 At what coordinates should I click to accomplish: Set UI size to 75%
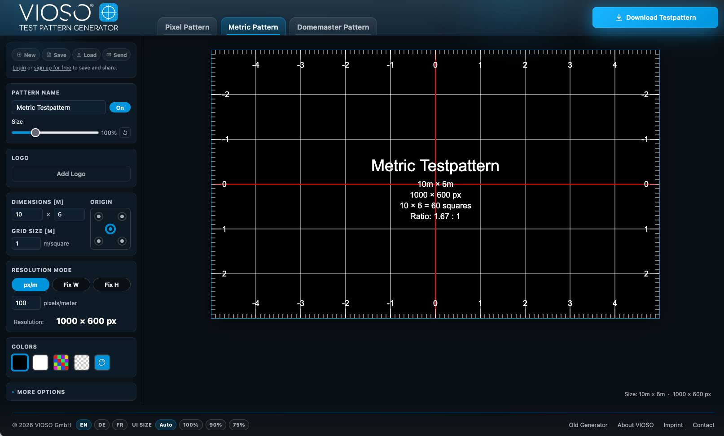(239, 425)
